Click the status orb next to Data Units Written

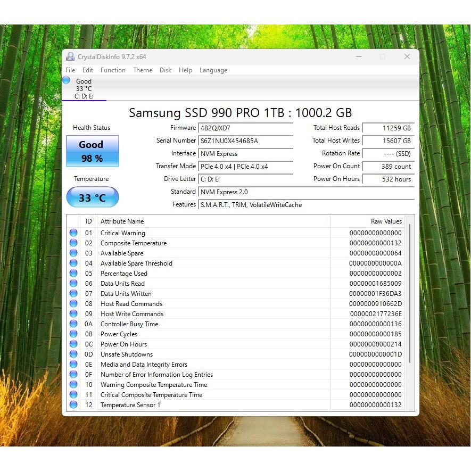point(73,293)
